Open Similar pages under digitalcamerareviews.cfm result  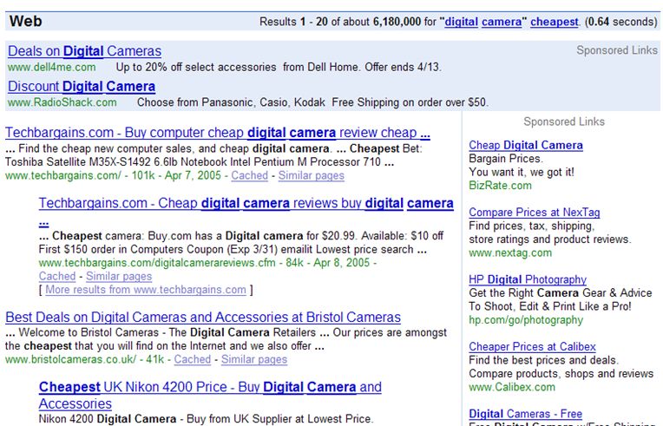coord(119,276)
